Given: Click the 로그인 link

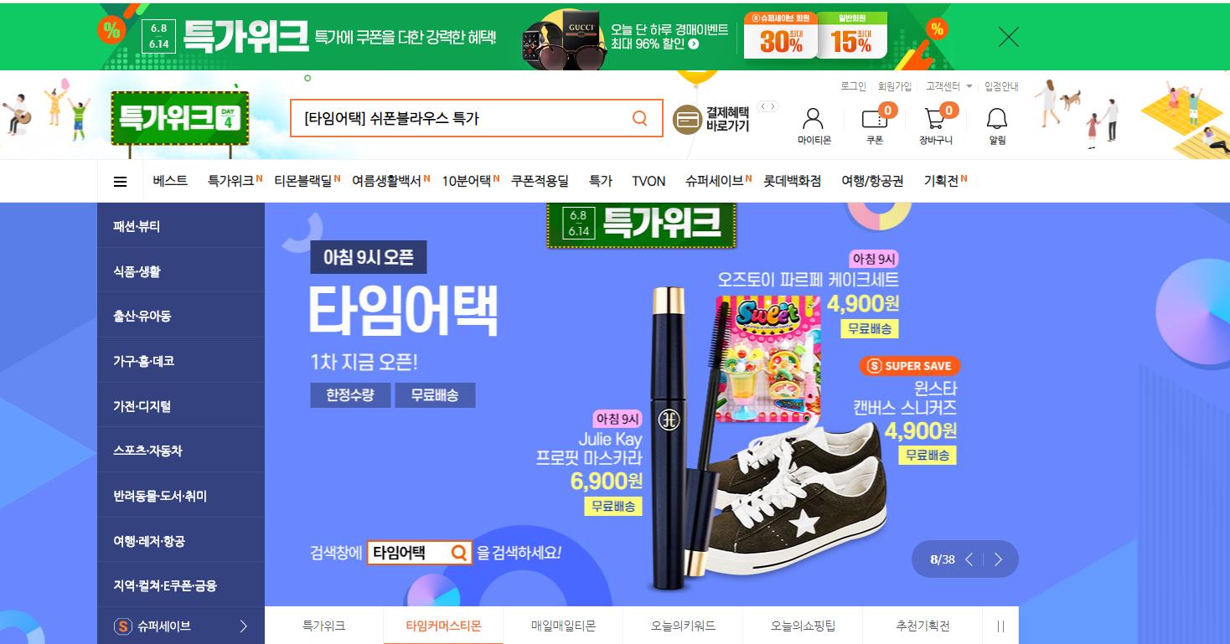Looking at the screenshot, I should [x=853, y=86].
